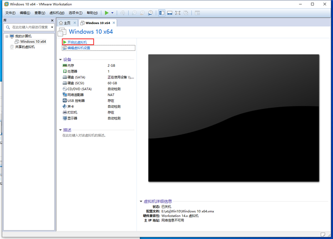Image resolution: width=333 pixels, height=239 pixels.
Task: Collapse the Devices (设备) section
Action: (60, 59)
